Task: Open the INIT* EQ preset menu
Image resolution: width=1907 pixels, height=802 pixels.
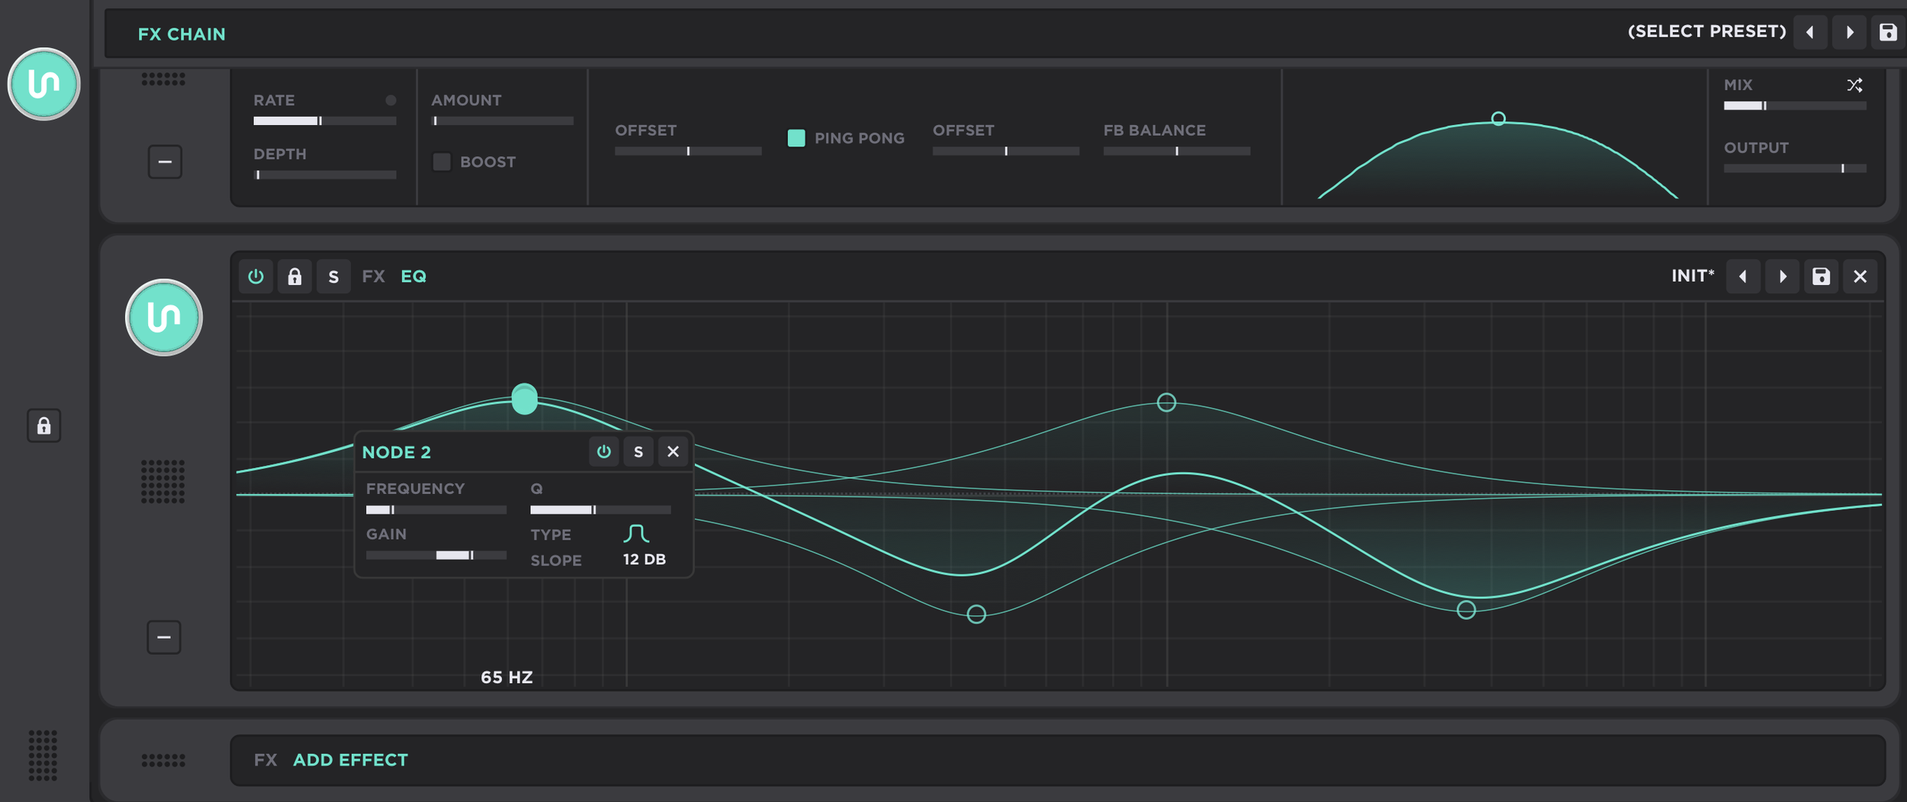Action: pyautogui.click(x=1693, y=275)
